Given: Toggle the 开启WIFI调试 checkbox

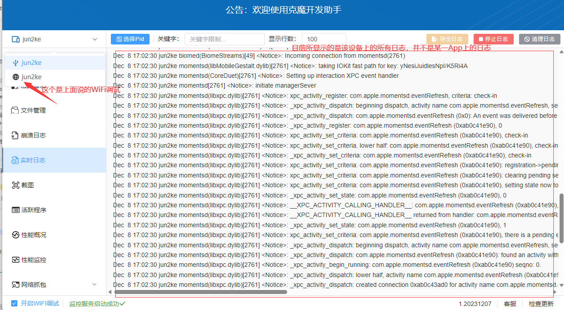Looking at the screenshot, I should click(14, 303).
